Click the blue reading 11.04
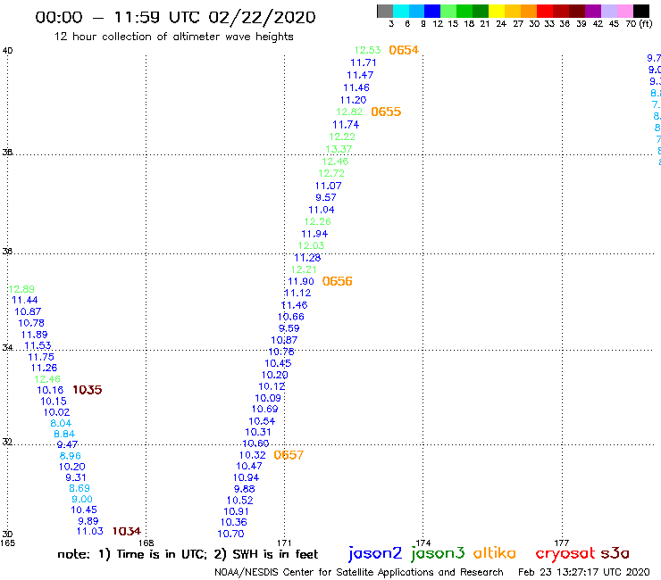The width and height of the screenshot is (661, 580). pyautogui.click(x=321, y=210)
